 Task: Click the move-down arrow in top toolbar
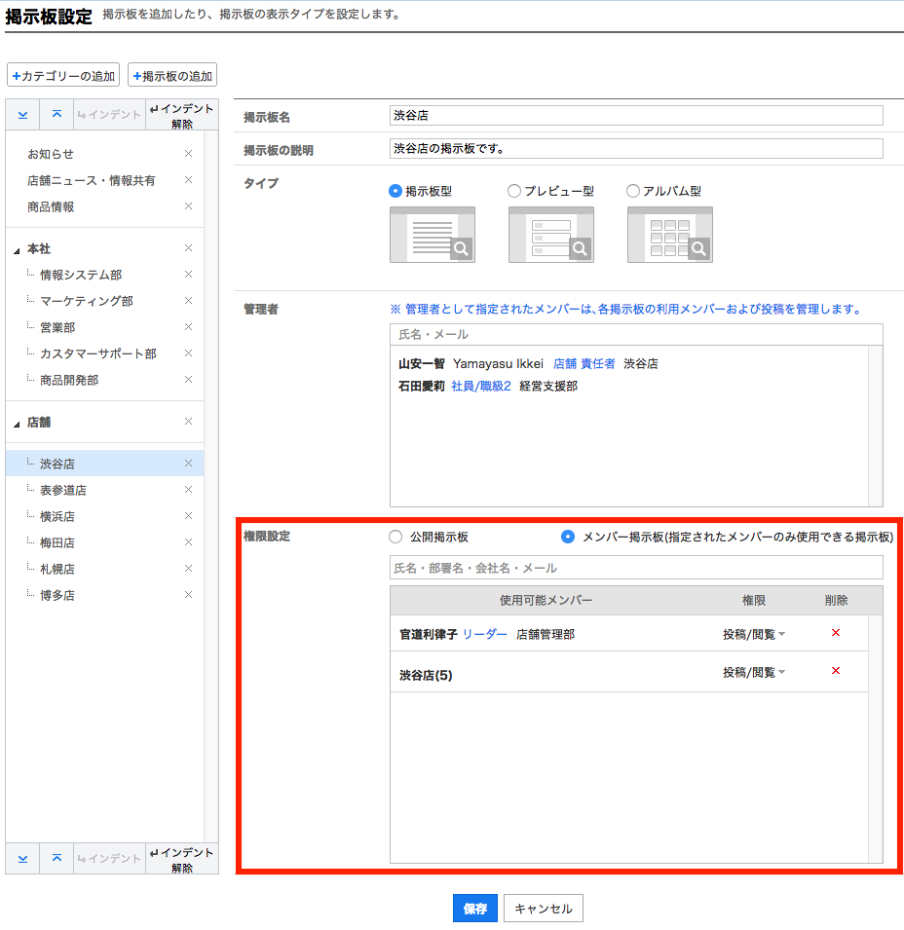coord(22,115)
